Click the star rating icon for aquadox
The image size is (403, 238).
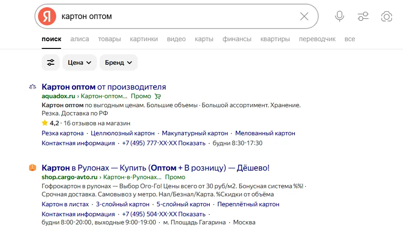click(45, 123)
